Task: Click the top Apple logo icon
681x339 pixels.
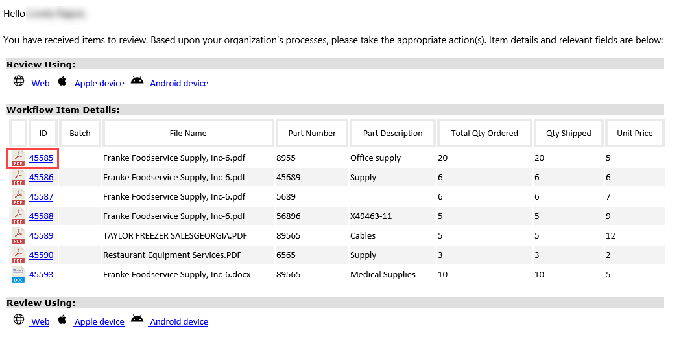Action: 62,81
